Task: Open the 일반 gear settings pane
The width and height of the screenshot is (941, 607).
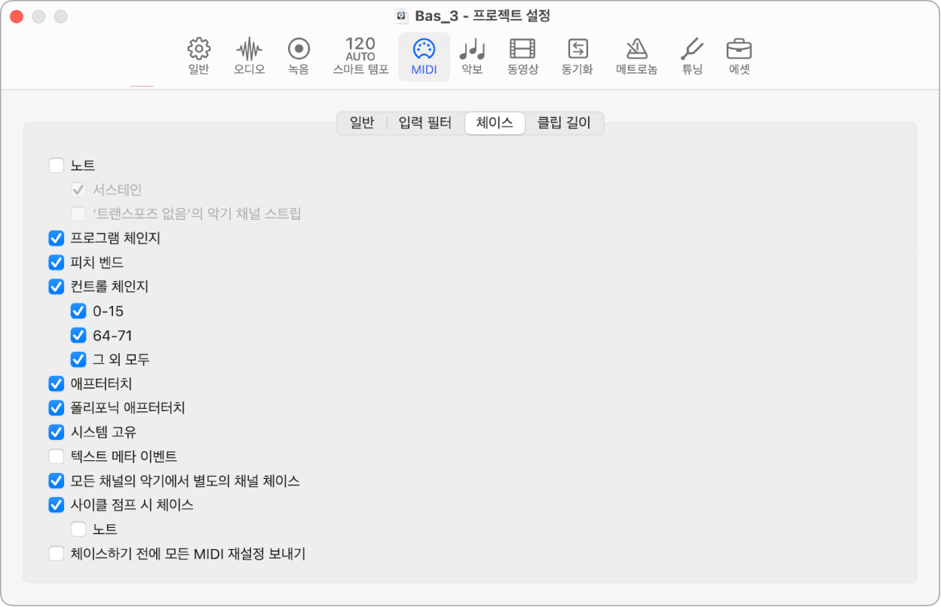Action: coord(198,56)
